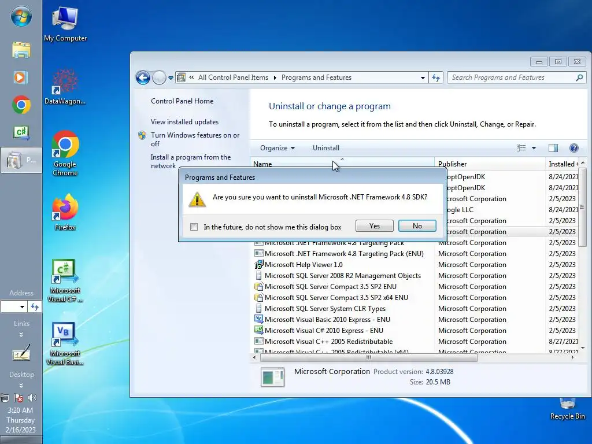Click Uninstall in the toolbar

(x=326, y=148)
